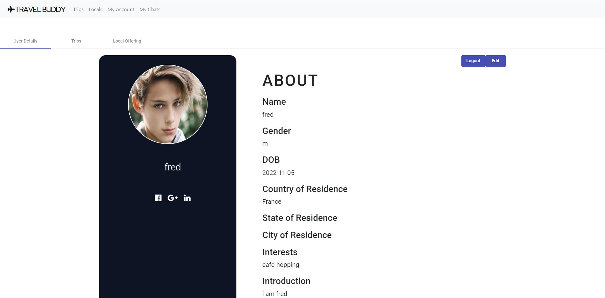Go to My Account
The width and height of the screenshot is (605, 298).
(x=121, y=9)
